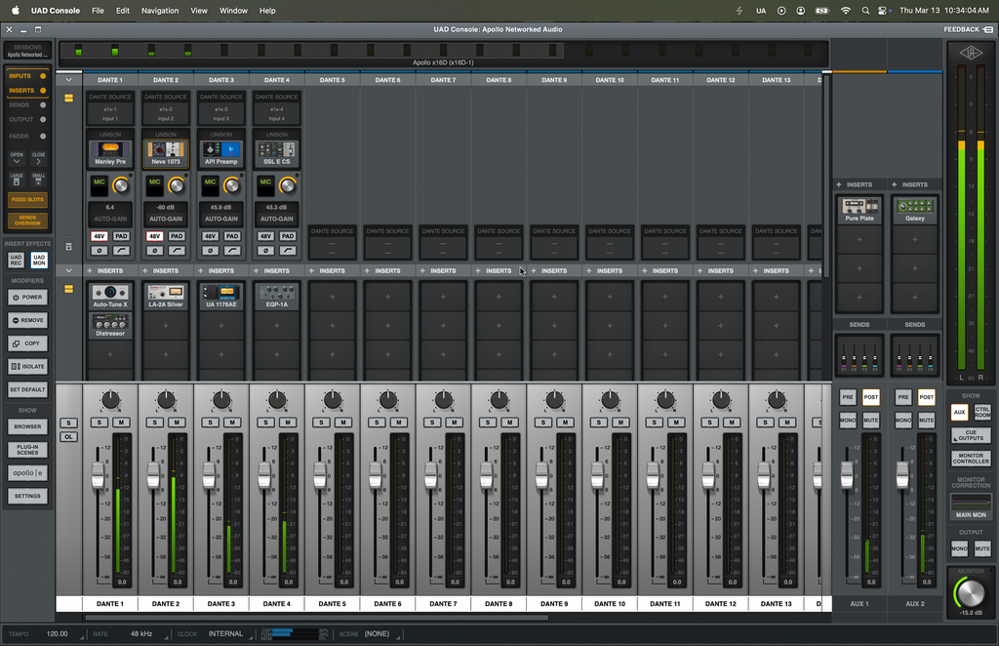Click the COPY modifier button
The height and width of the screenshot is (646, 999).
pyautogui.click(x=27, y=343)
